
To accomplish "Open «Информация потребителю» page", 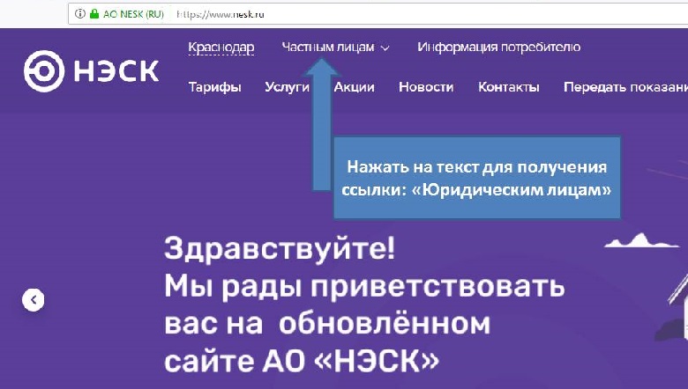I will 499,47.
